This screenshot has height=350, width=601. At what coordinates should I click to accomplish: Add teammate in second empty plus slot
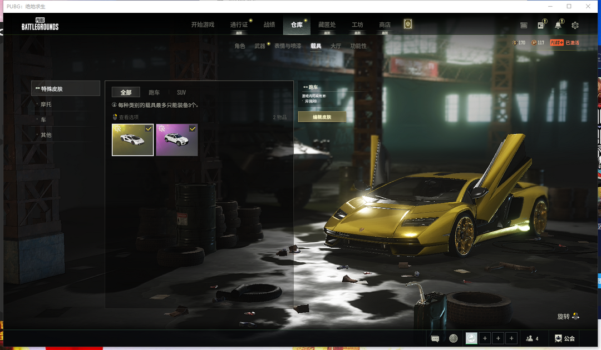click(498, 338)
